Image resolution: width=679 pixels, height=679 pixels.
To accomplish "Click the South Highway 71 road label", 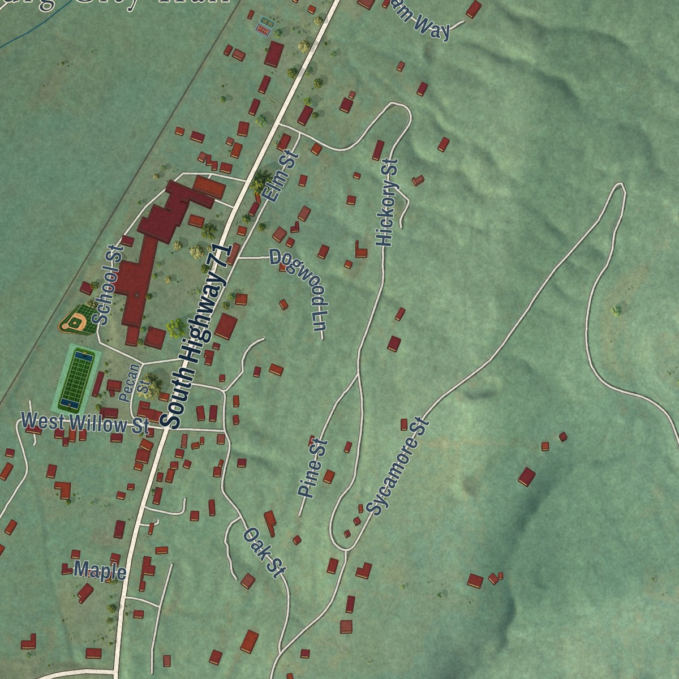I will [196, 337].
